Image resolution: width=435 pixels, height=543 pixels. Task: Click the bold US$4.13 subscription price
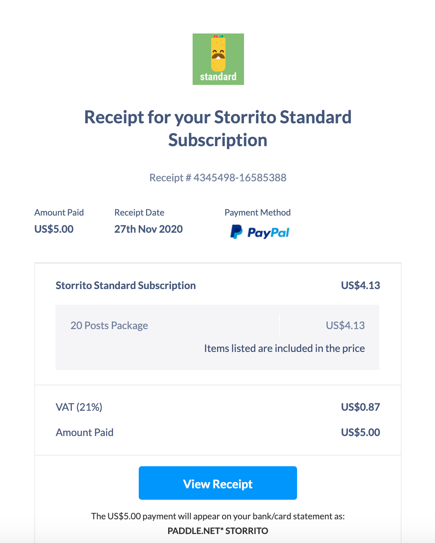click(x=360, y=285)
